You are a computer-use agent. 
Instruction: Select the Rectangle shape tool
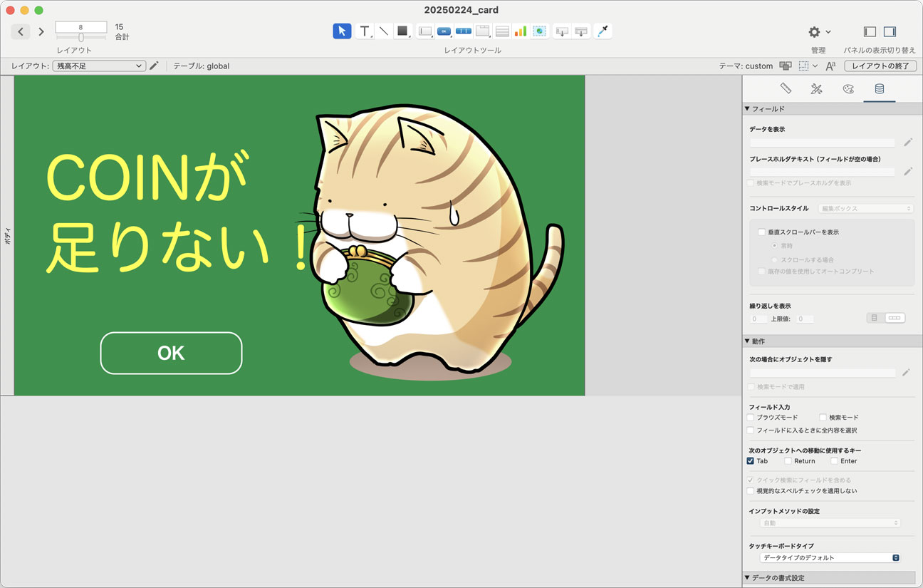(402, 31)
